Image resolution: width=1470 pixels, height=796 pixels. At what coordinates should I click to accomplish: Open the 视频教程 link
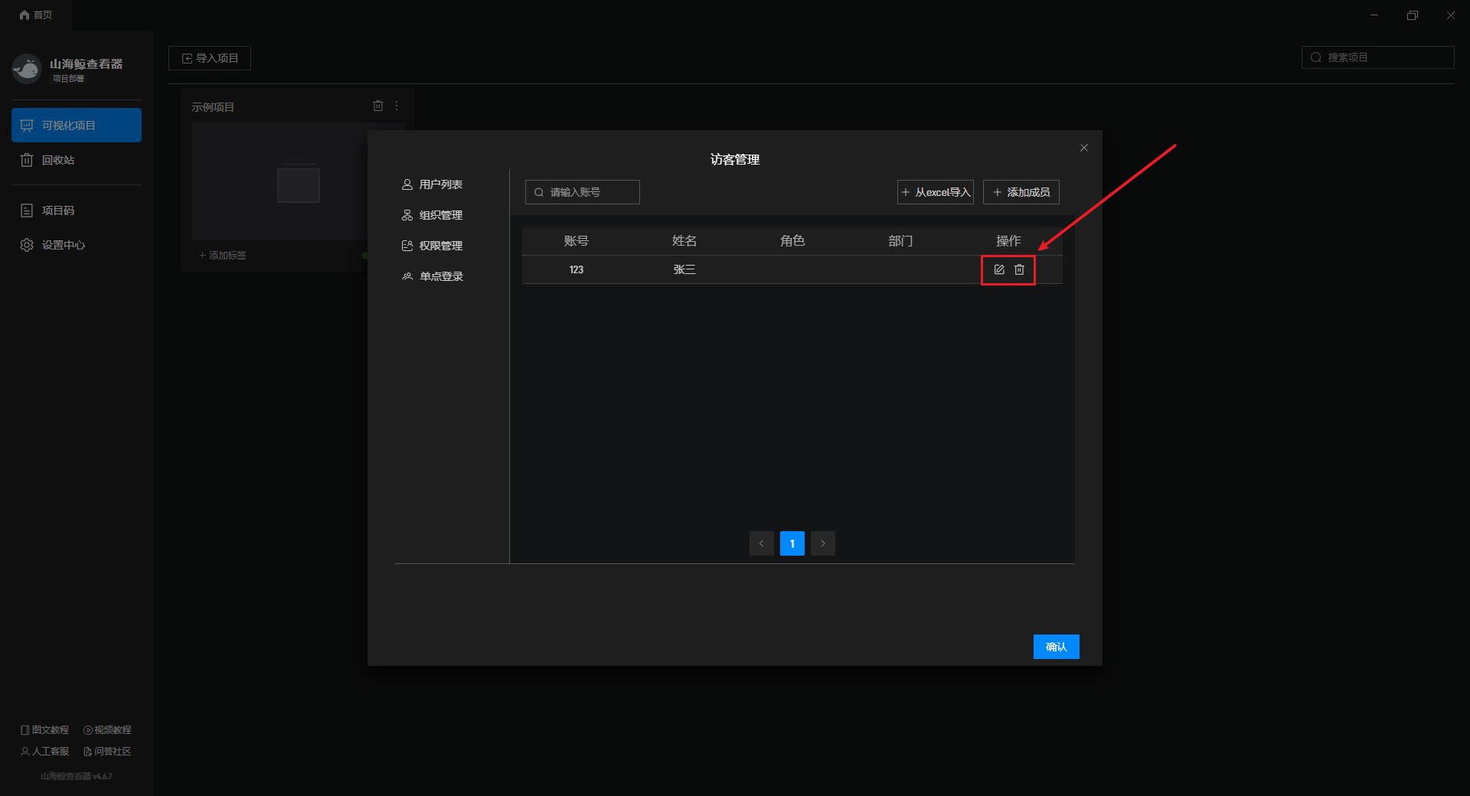107,730
